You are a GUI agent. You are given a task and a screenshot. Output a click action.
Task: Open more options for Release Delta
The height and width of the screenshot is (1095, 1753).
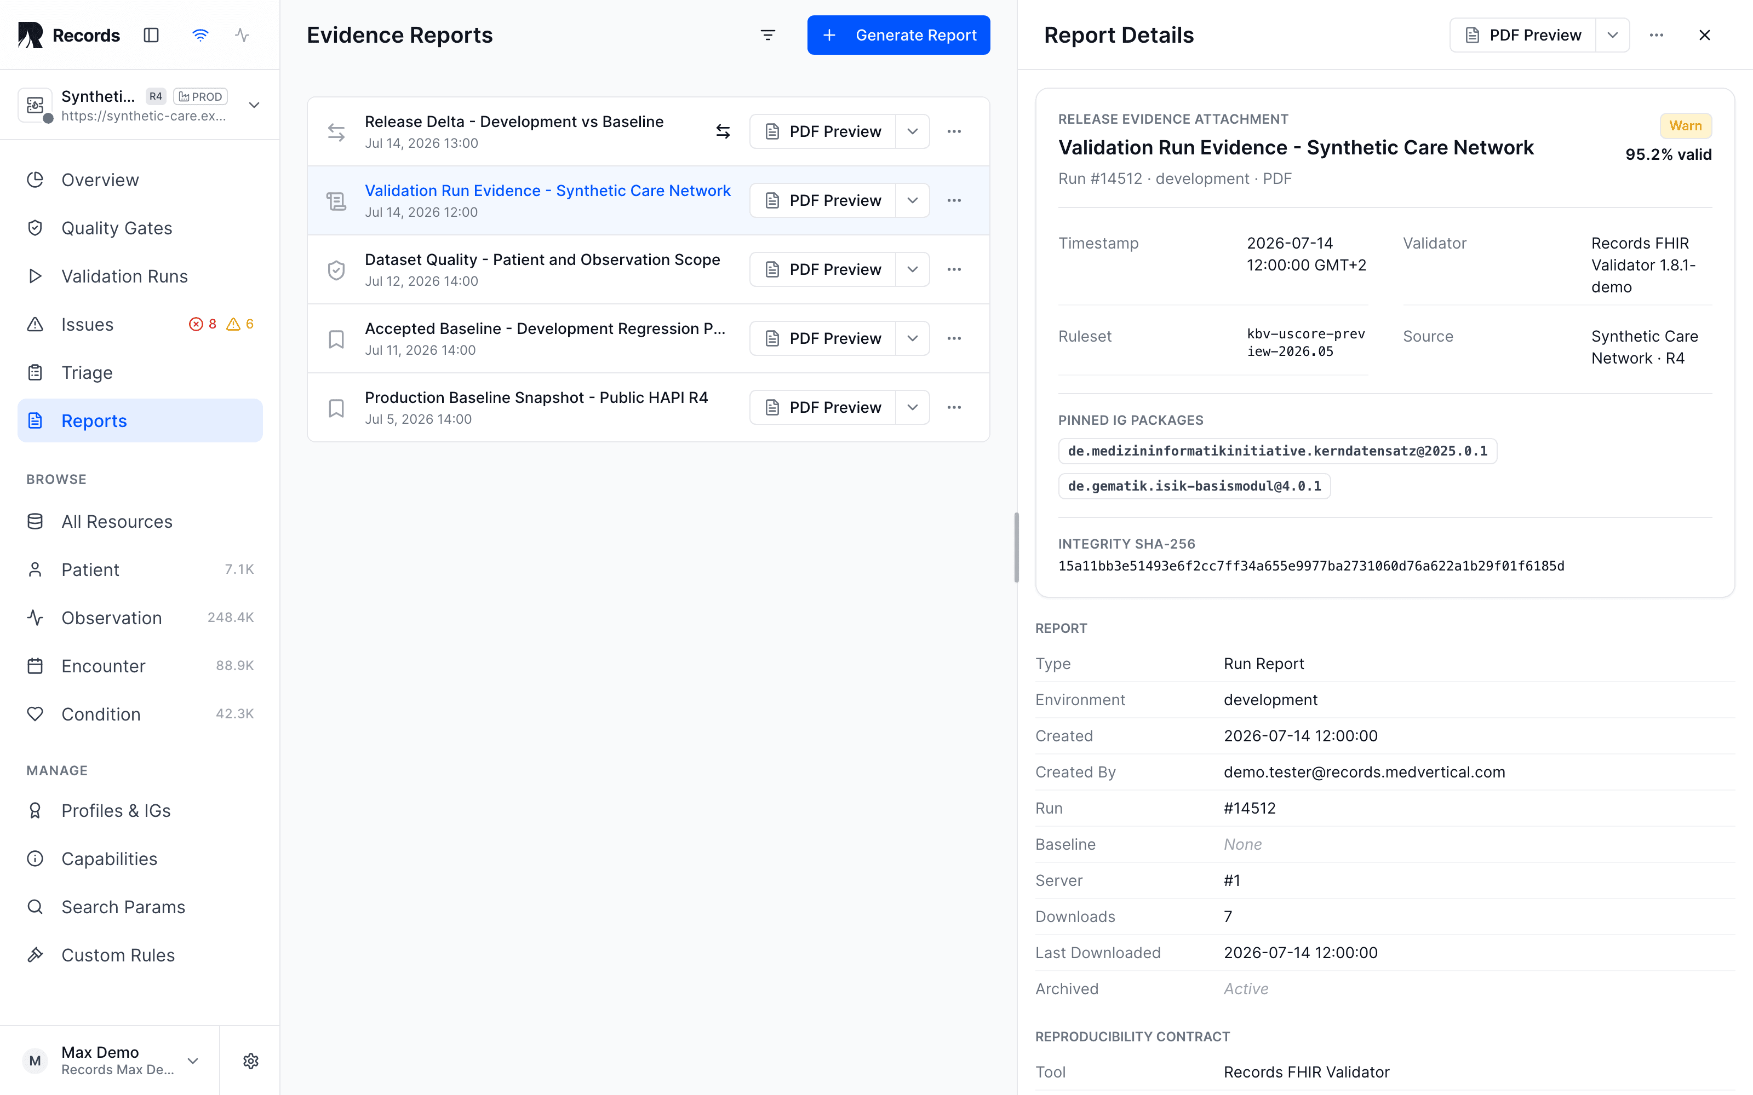click(x=954, y=131)
